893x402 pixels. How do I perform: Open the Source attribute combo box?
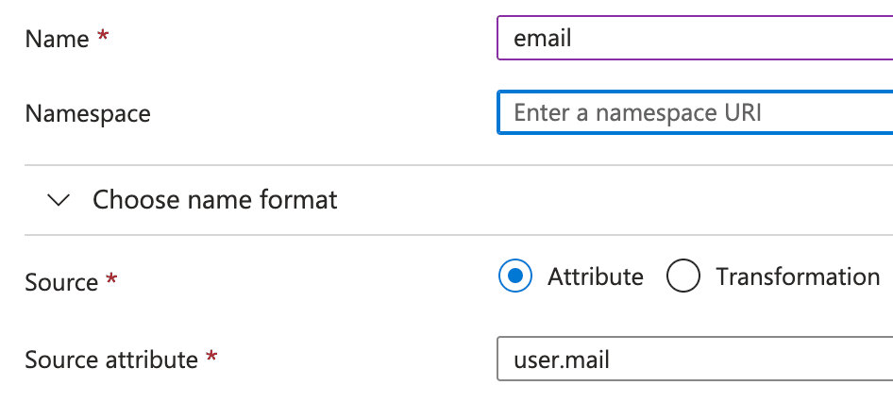[x=694, y=360]
